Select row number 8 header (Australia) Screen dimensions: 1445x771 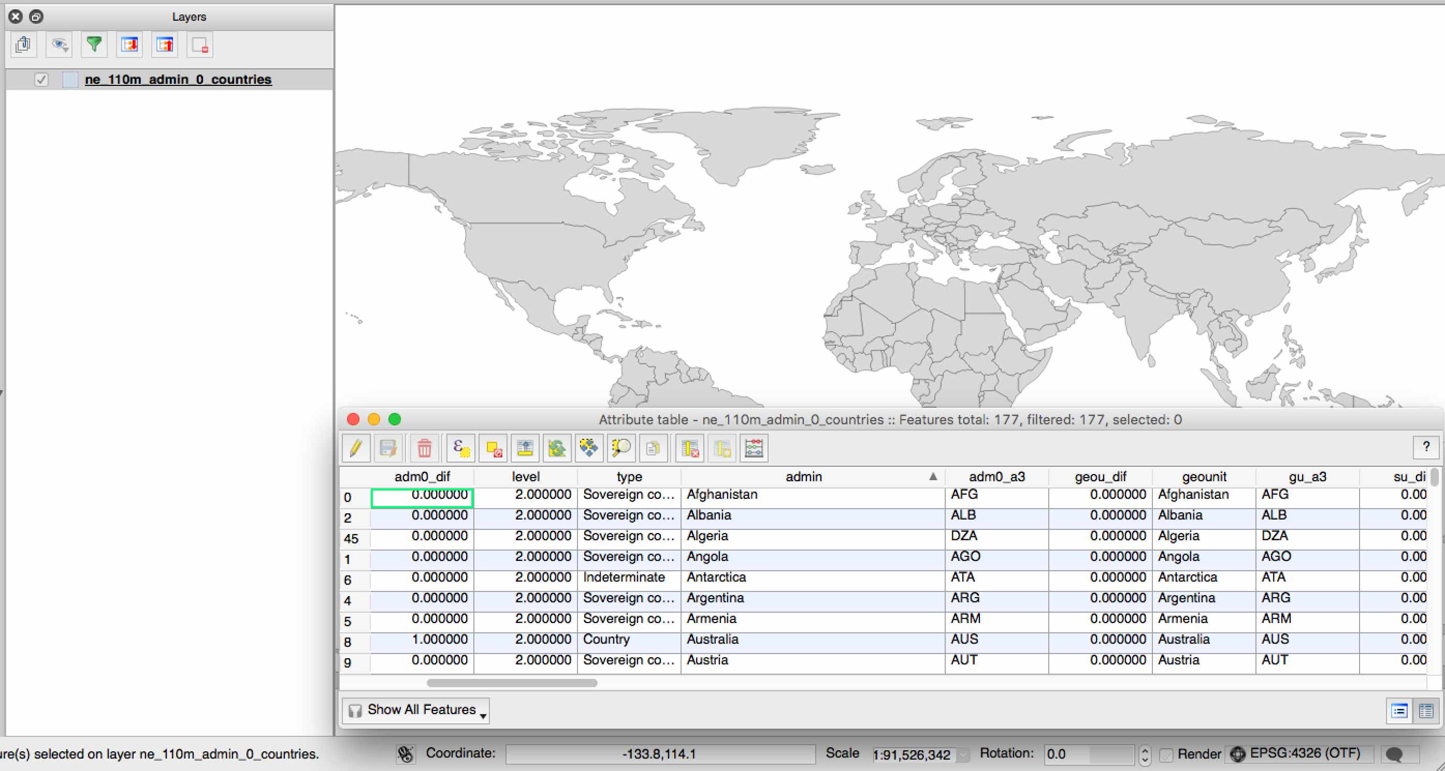point(355,643)
